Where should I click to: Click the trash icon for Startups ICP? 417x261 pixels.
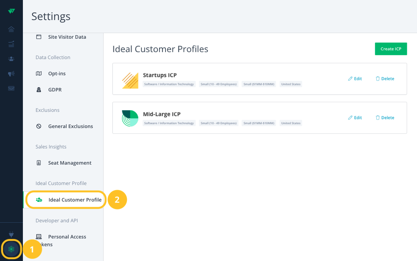pos(378,78)
